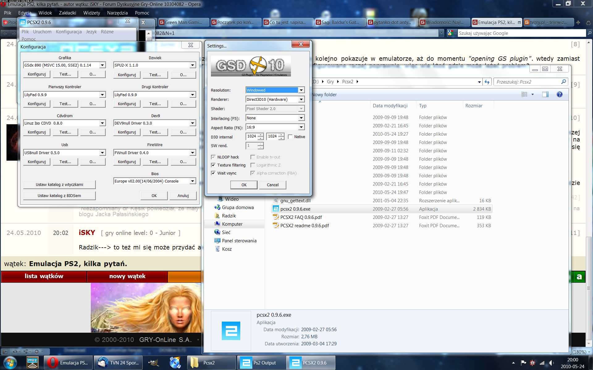Open the Grafika plugin dropdown
The height and width of the screenshot is (370, 593).
[102, 65]
